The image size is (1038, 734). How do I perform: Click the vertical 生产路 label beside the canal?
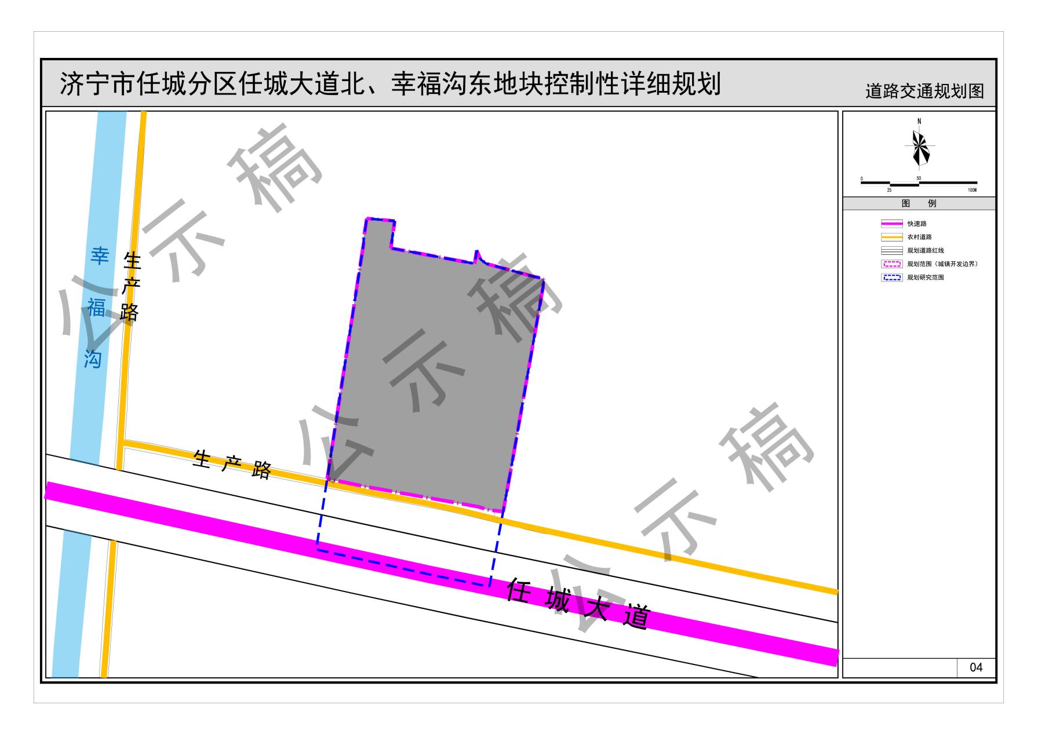(130, 286)
